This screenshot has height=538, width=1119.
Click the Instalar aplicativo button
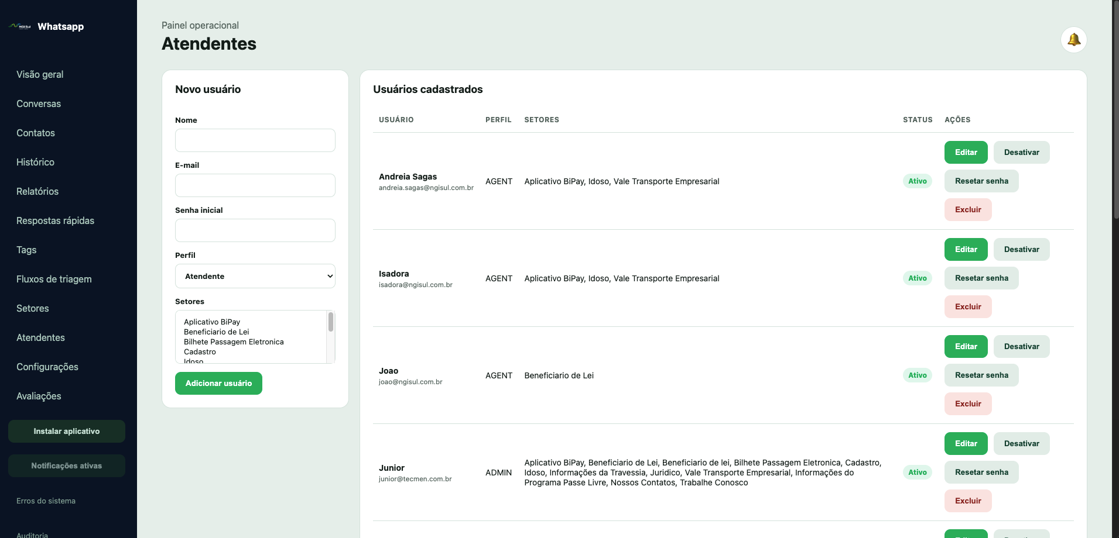pos(67,431)
